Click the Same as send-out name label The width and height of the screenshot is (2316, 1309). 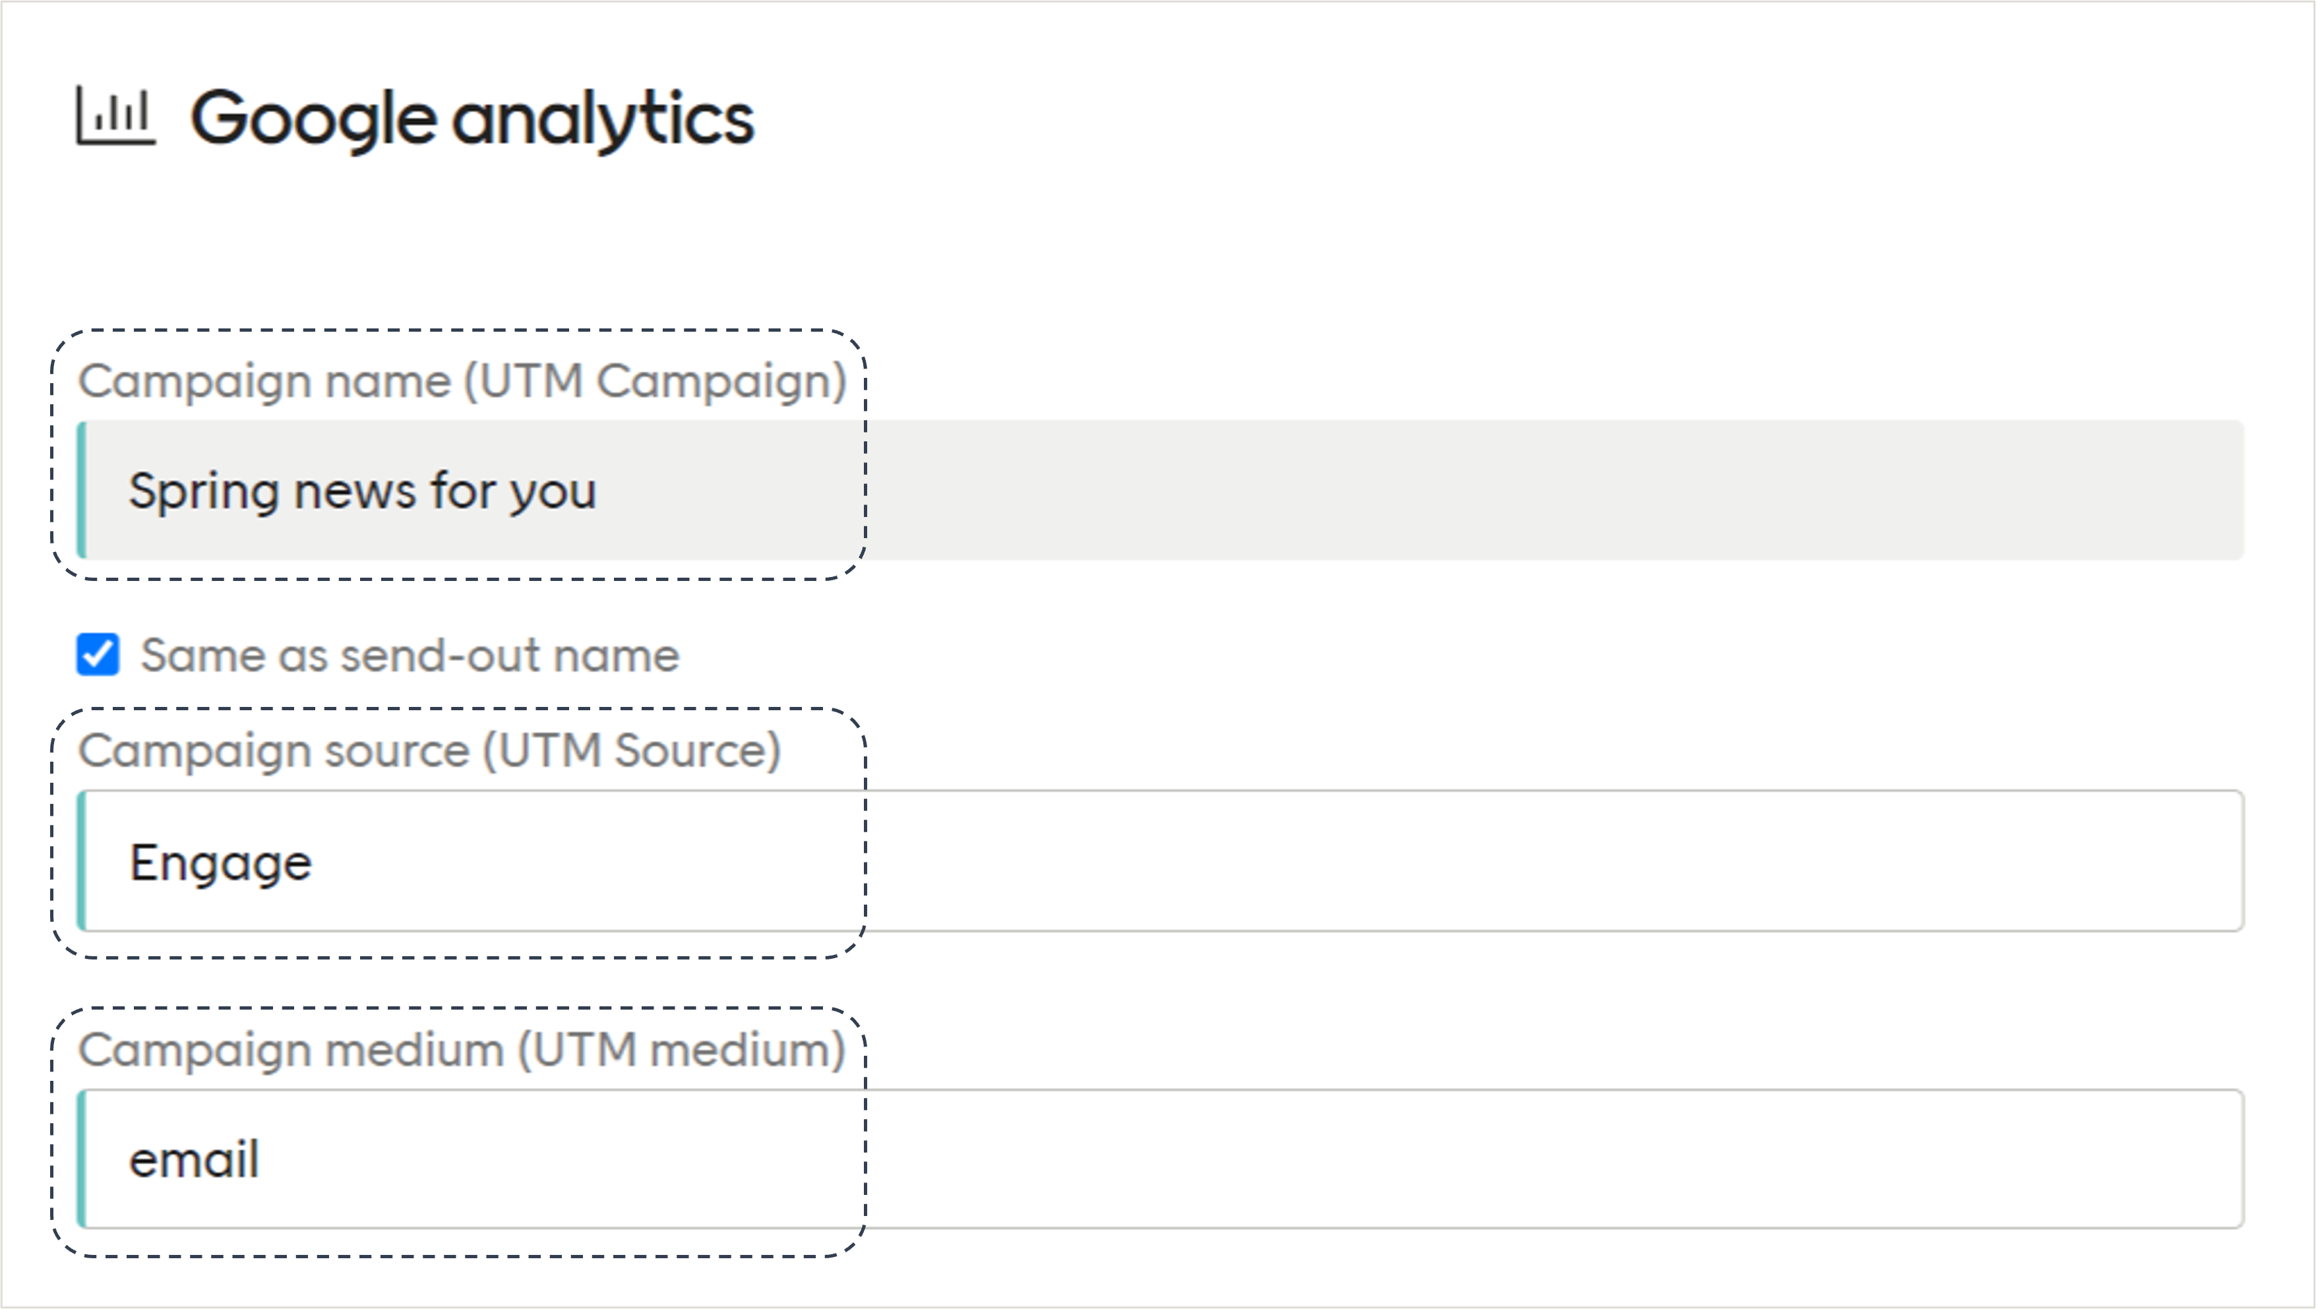coord(410,655)
